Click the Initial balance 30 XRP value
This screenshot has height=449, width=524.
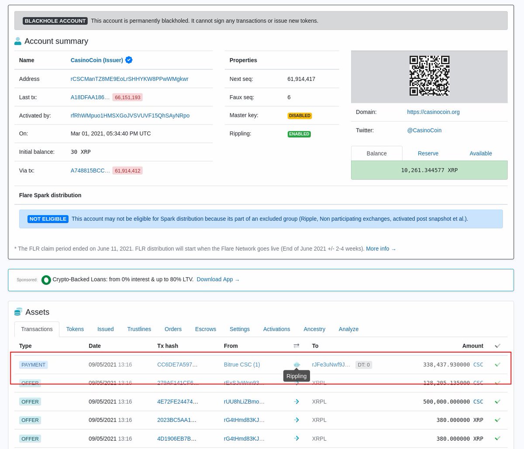81,152
